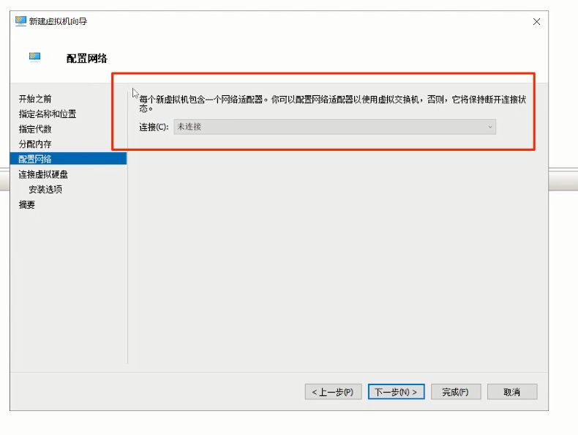Click the 完成(F) button
This screenshot has width=578, height=435.
(456, 392)
